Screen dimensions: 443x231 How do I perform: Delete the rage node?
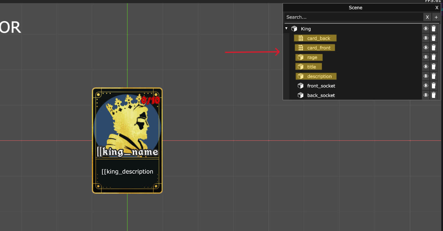(433, 57)
